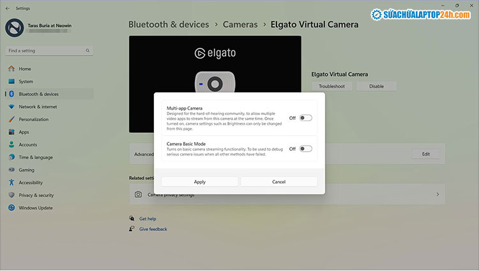
Task: Click the Camera Basic Mode title text
Action: [186, 144]
